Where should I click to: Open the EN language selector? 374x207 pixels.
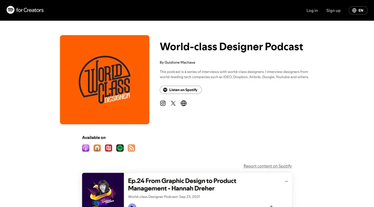358,10
